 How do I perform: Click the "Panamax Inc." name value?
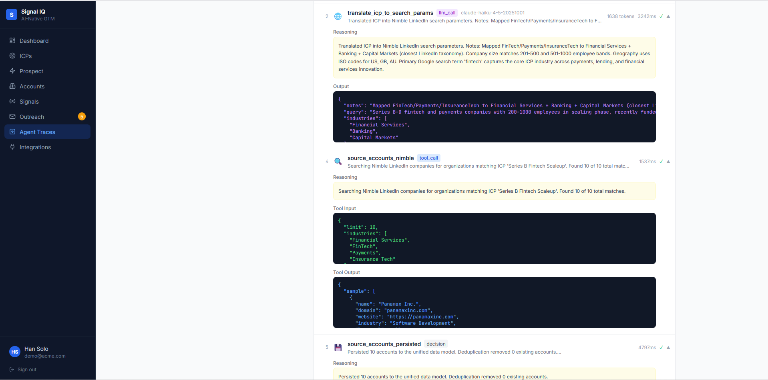click(x=398, y=304)
